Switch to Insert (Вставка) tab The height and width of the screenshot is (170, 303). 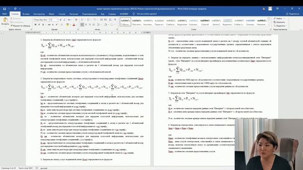(x=26, y=14)
